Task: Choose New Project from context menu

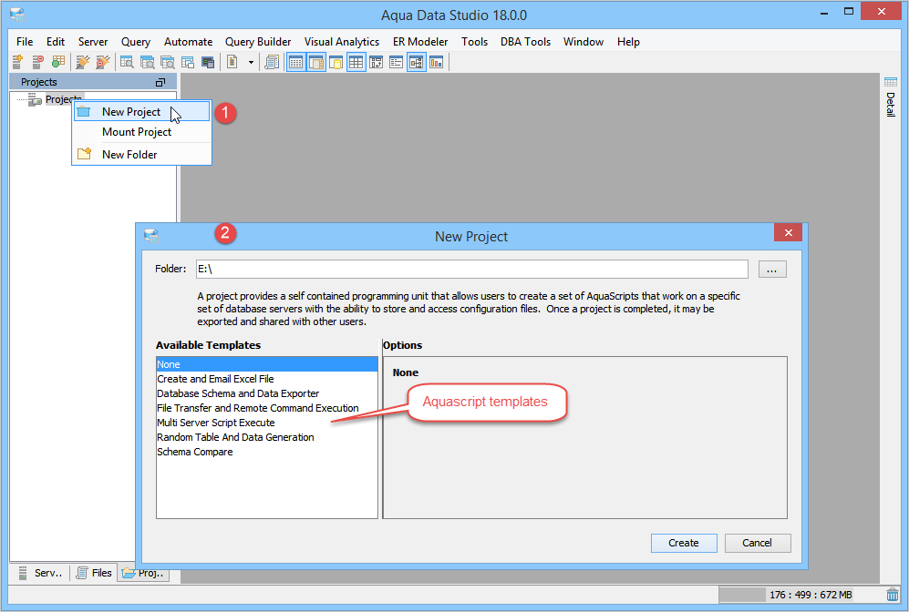Action: (141, 112)
